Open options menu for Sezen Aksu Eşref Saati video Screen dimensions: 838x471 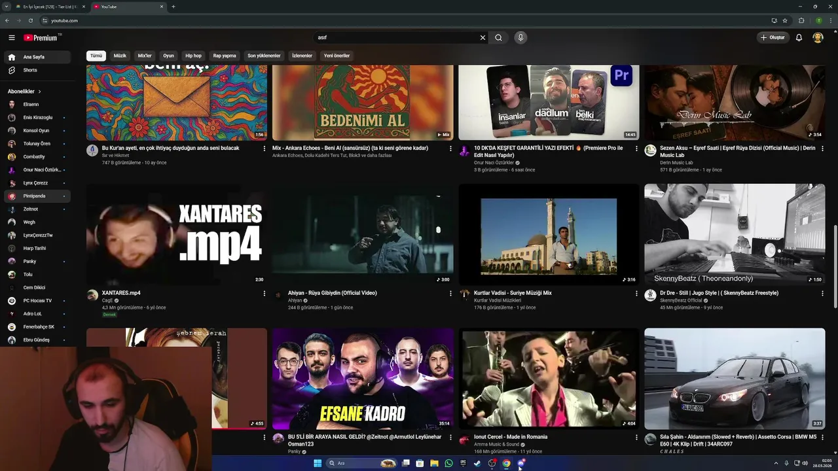click(822, 148)
